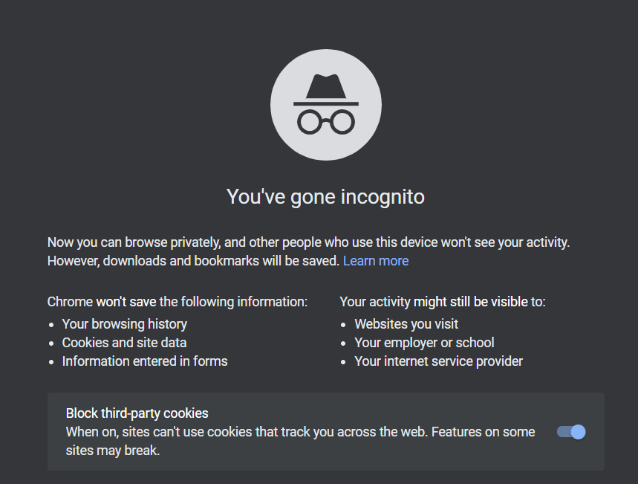Click the 'Your browsing history' bullet item

point(124,324)
